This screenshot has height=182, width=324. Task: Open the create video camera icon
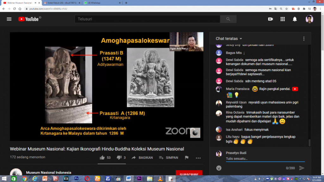[270, 19]
